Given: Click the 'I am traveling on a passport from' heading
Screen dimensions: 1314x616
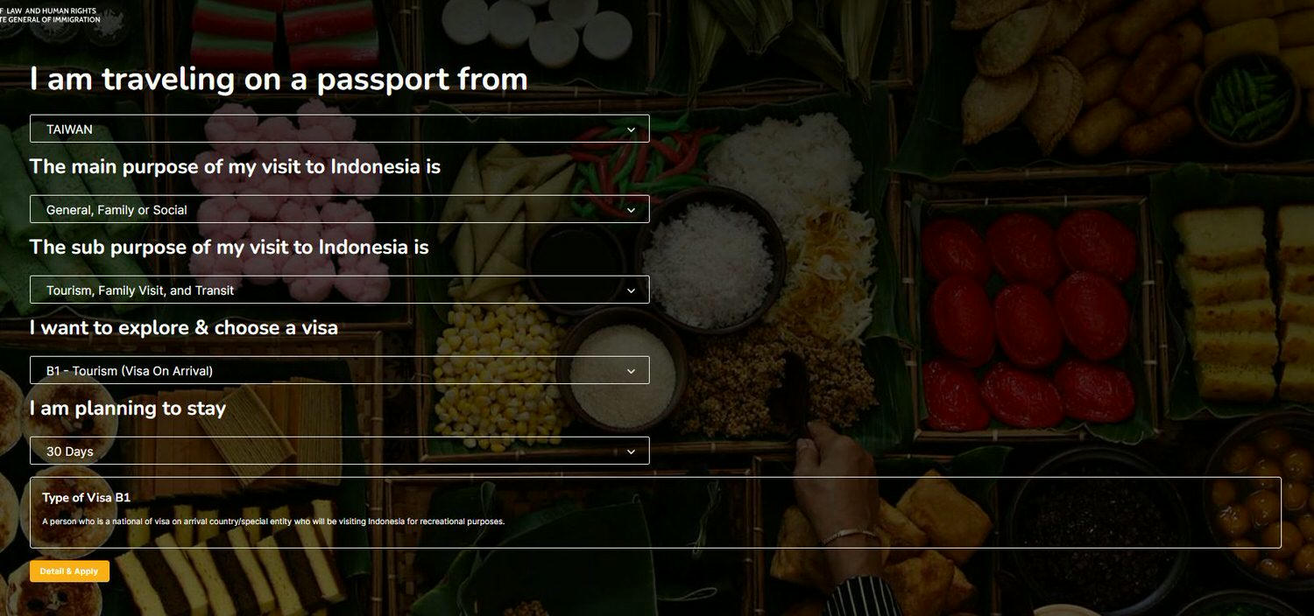Looking at the screenshot, I should 279,79.
